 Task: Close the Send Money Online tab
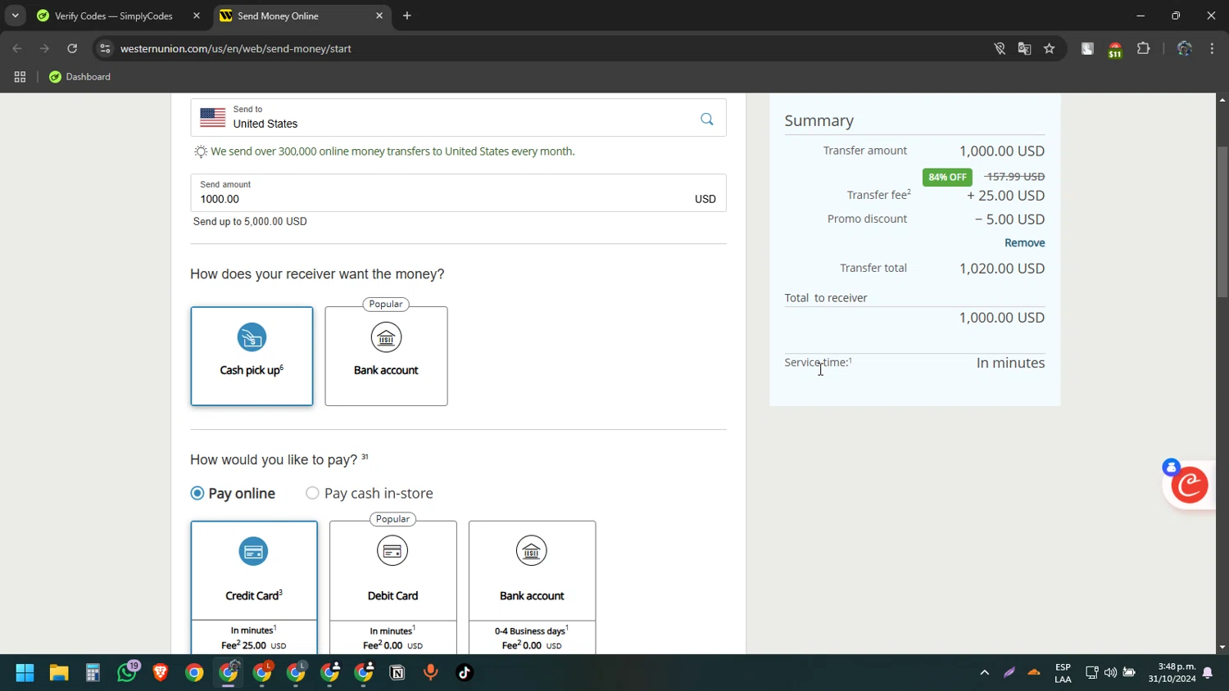tap(379, 16)
